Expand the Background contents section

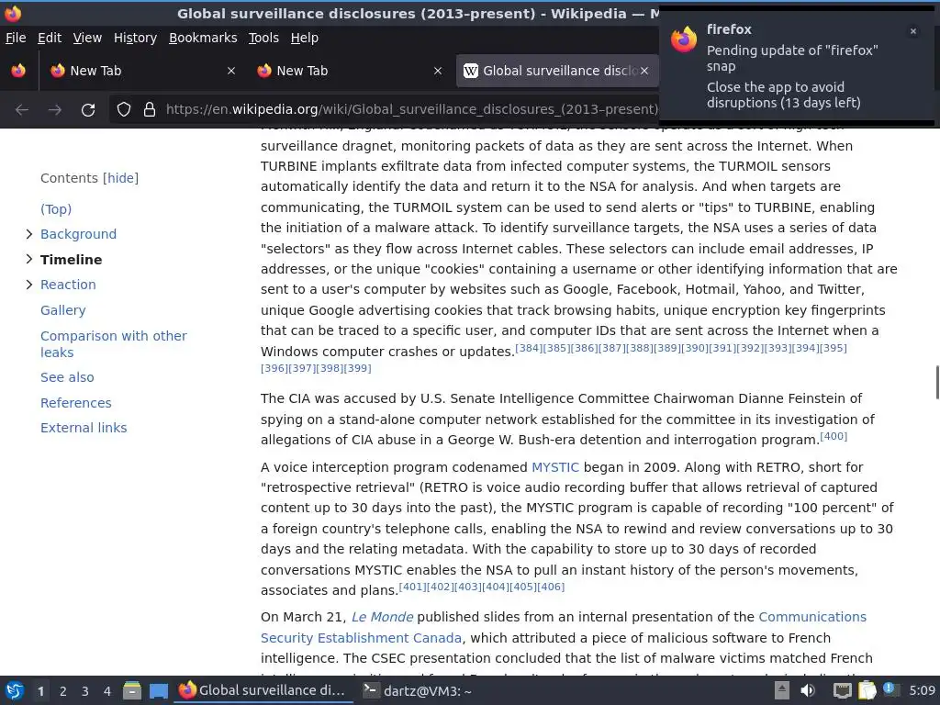coord(28,234)
